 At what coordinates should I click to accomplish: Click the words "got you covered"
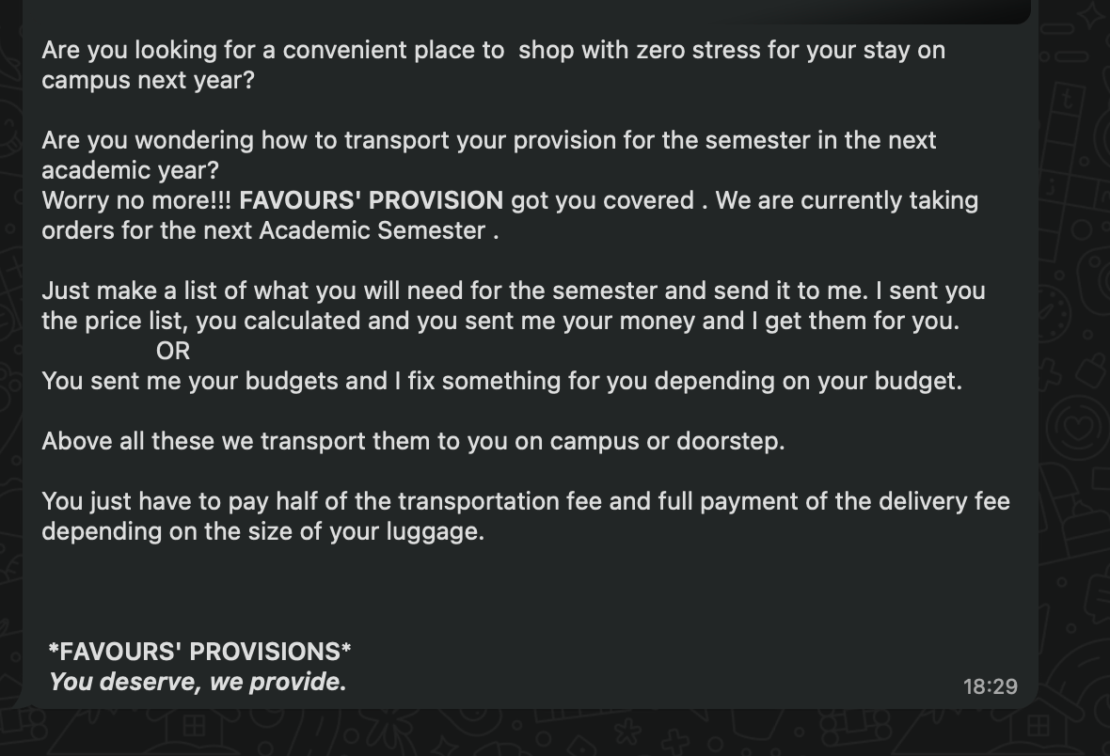[x=602, y=200]
